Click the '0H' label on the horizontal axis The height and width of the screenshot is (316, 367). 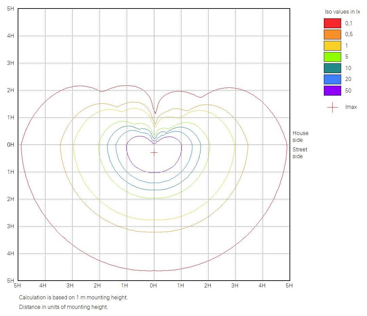point(153,285)
